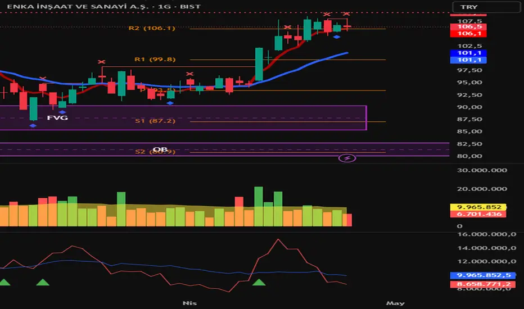Select the OB zone label

(160, 149)
